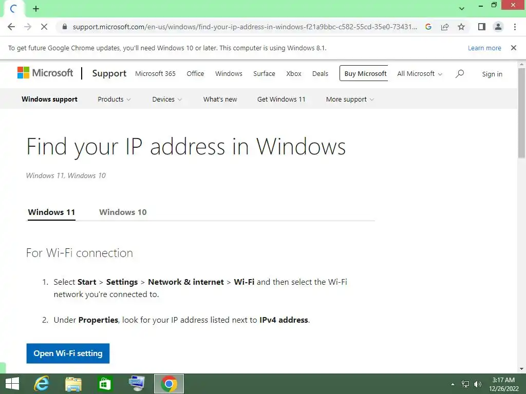Expand the More support dropdown
This screenshot has width=526, height=394.
[350, 99]
